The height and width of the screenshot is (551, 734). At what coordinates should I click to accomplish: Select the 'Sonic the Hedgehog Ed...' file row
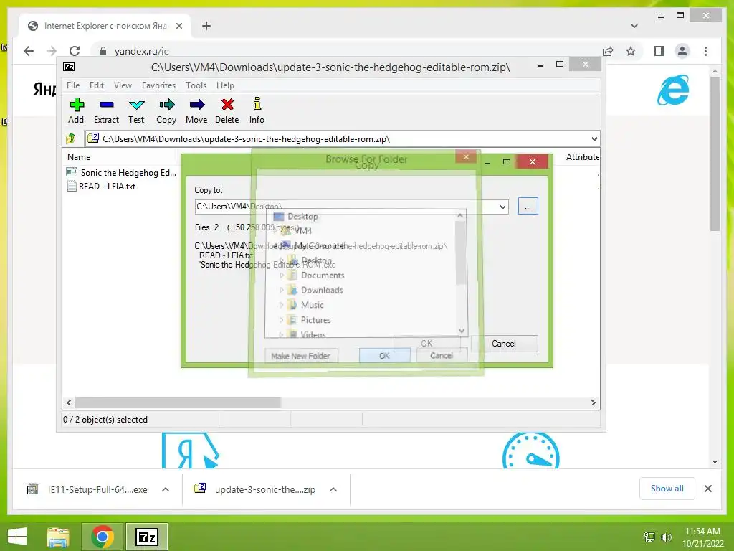(122, 173)
